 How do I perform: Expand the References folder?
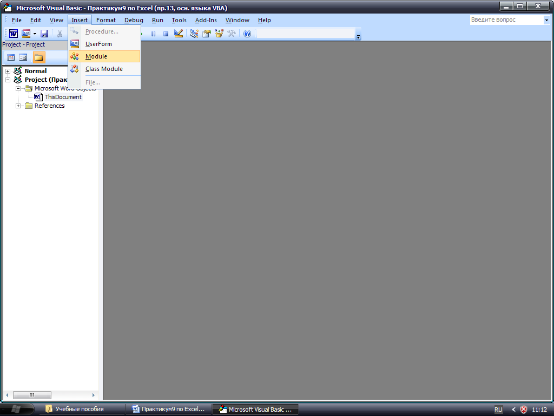(18, 106)
